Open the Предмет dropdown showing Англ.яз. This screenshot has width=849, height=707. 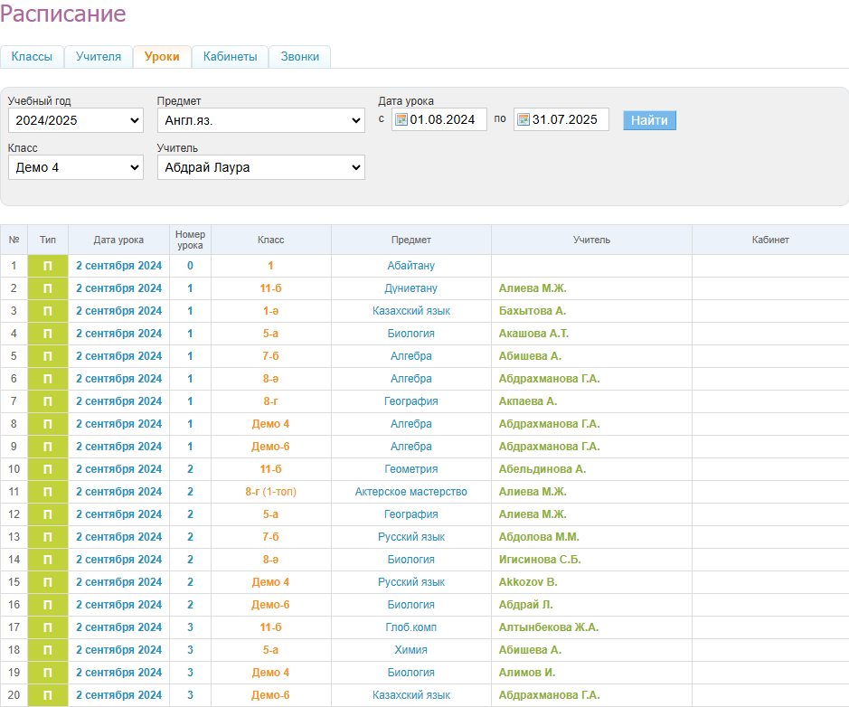260,120
